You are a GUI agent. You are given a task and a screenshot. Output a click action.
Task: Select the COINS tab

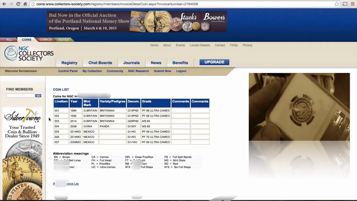26,40
